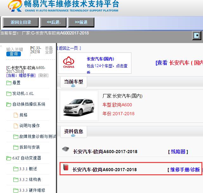Click the 刷新 refresh link

43,75
